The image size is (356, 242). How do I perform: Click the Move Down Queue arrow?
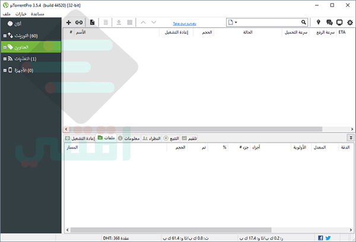(154, 22)
